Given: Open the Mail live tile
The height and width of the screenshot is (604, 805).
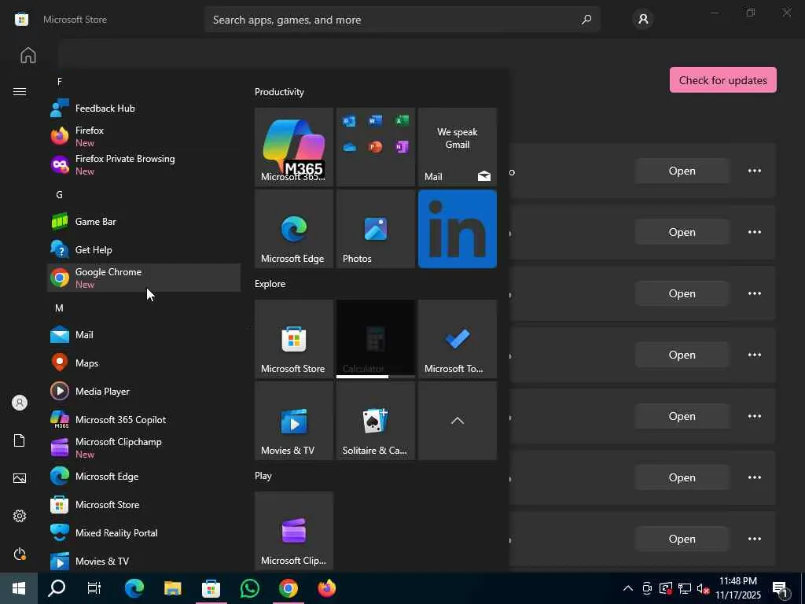Looking at the screenshot, I should [x=457, y=147].
